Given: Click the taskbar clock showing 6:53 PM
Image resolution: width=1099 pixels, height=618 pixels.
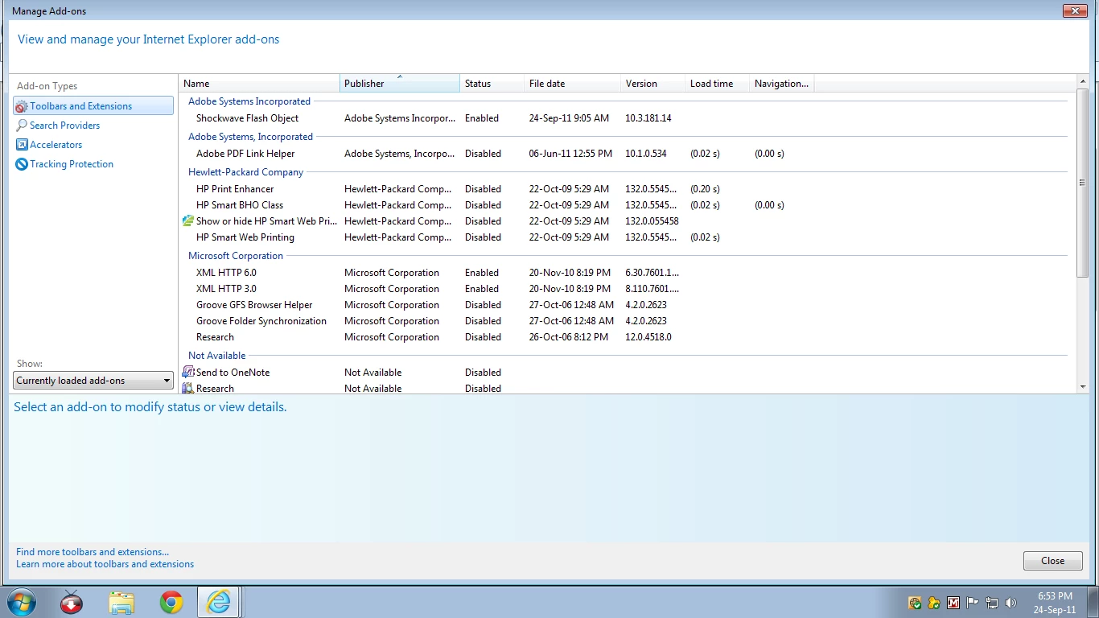Looking at the screenshot, I should 1056,603.
